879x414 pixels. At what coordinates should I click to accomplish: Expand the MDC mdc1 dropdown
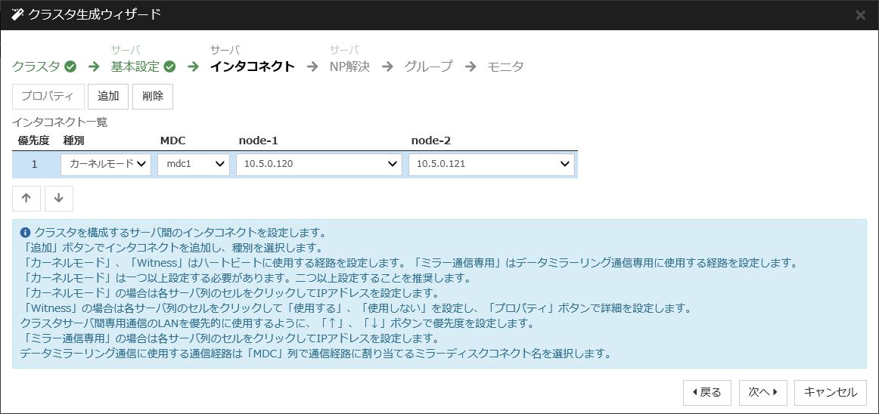tap(193, 164)
